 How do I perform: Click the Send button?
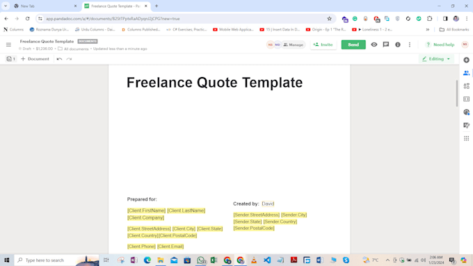353,44
